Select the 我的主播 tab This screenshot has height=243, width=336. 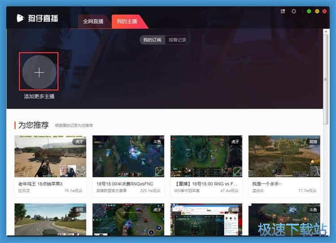pos(127,21)
